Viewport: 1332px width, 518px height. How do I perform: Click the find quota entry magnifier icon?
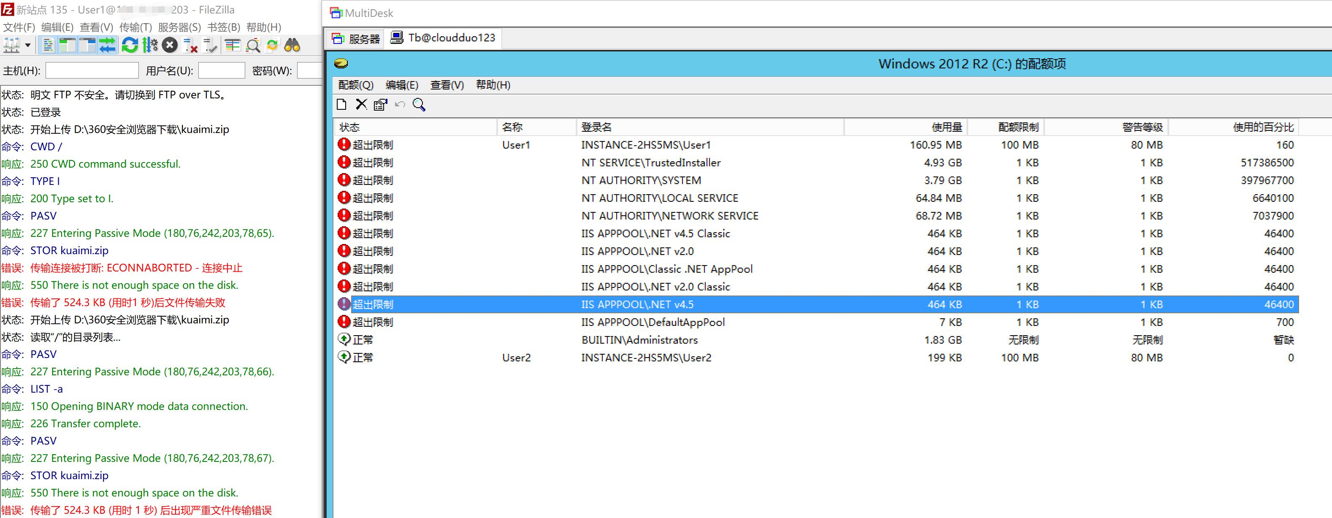coord(419,105)
